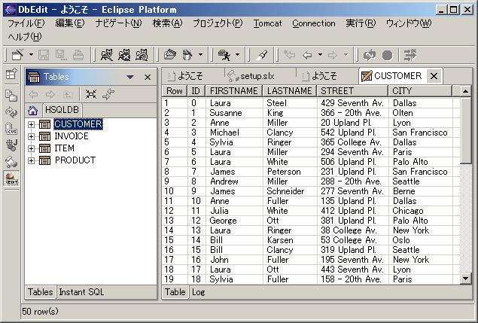Open the Connection menu
478x323 pixels.
[x=314, y=23]
